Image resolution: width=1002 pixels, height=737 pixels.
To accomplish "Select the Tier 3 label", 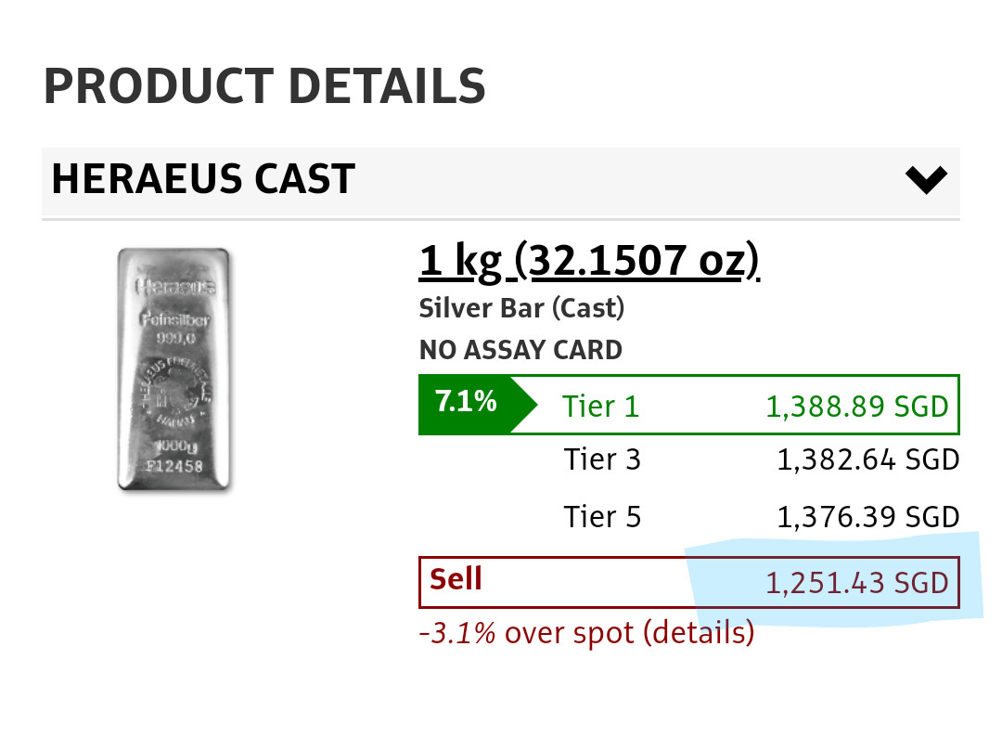I will [602, 459].
